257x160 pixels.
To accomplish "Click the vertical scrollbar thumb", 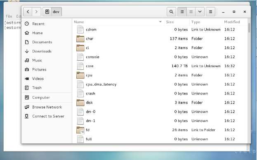I will click(249, 28).
